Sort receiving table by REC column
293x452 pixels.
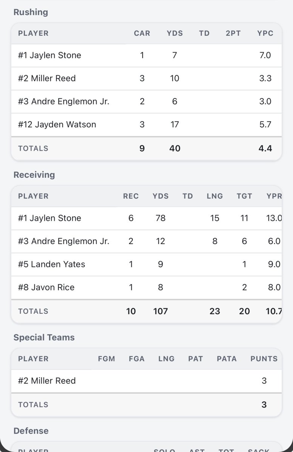tap(131, 196)
